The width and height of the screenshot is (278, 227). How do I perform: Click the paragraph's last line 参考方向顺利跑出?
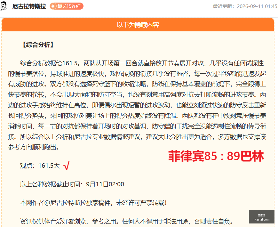pos(34,147)
